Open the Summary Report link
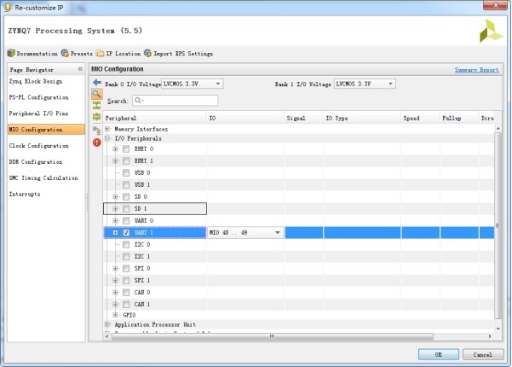512x367 pixels. click(476, 70)
